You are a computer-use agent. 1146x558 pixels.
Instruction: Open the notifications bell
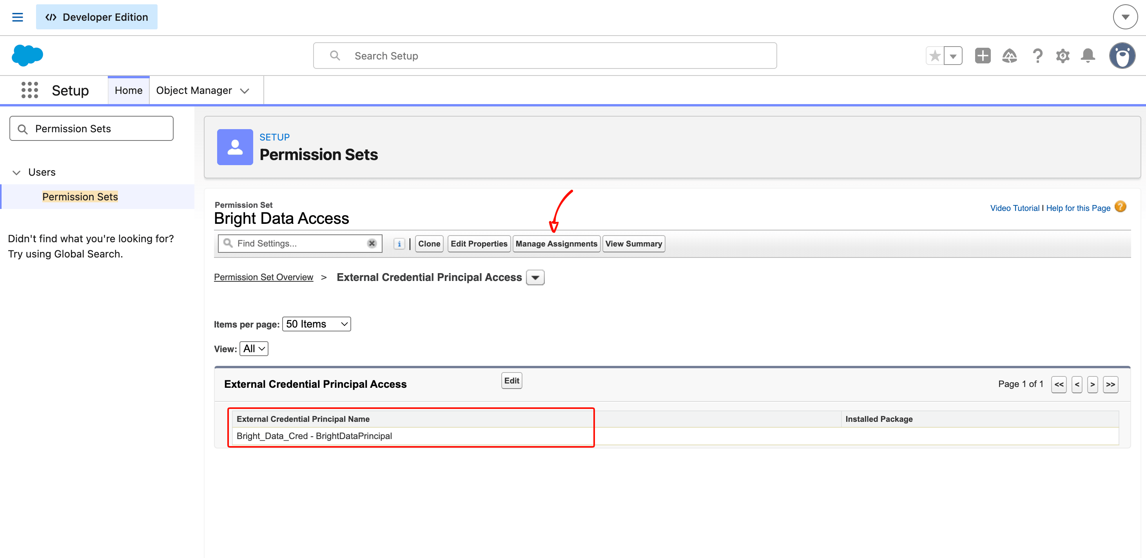click(1088, 56)
